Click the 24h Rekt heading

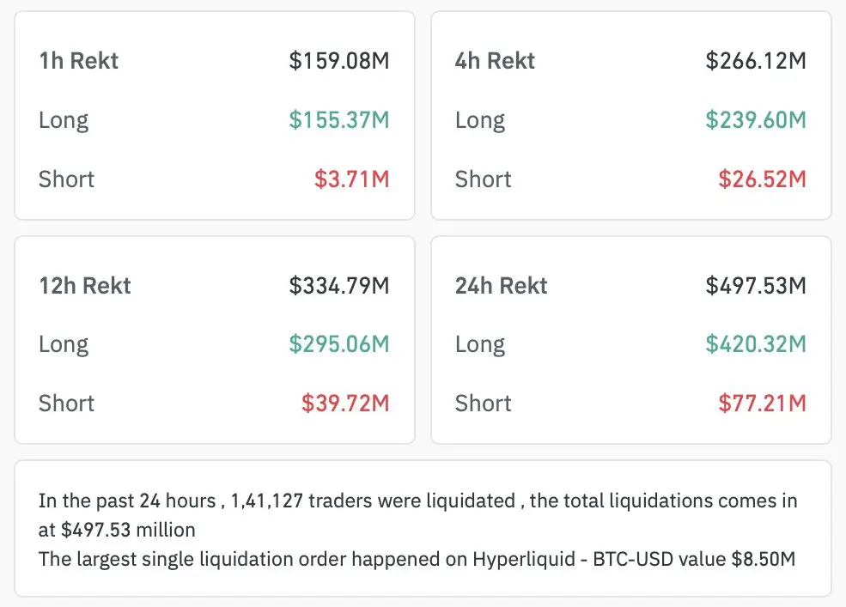501,286
